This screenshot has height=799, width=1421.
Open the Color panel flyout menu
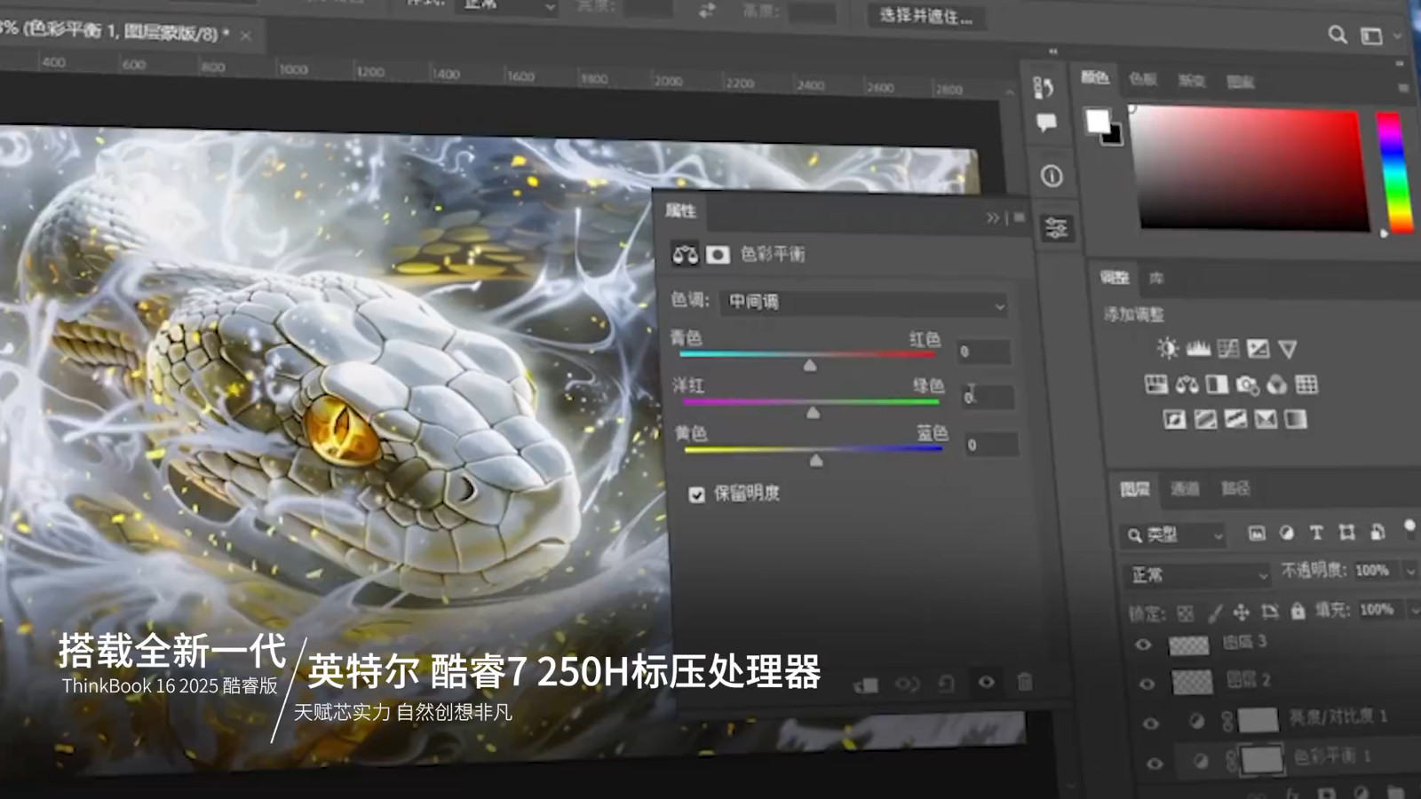pos(1404,88)
